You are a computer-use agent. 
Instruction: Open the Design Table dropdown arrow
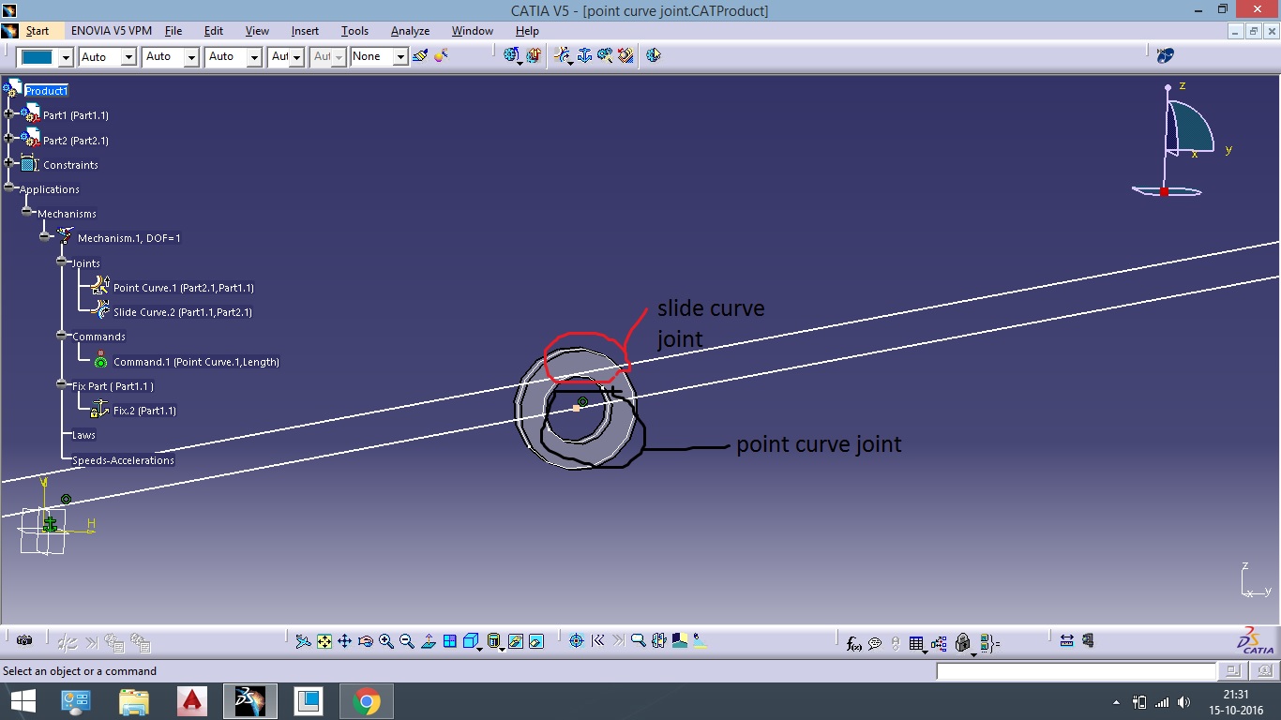(926, 652)
